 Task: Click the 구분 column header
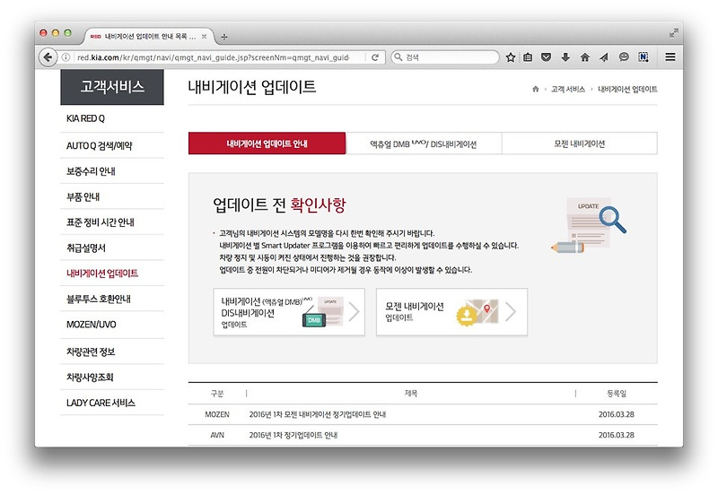click(217, 394)
